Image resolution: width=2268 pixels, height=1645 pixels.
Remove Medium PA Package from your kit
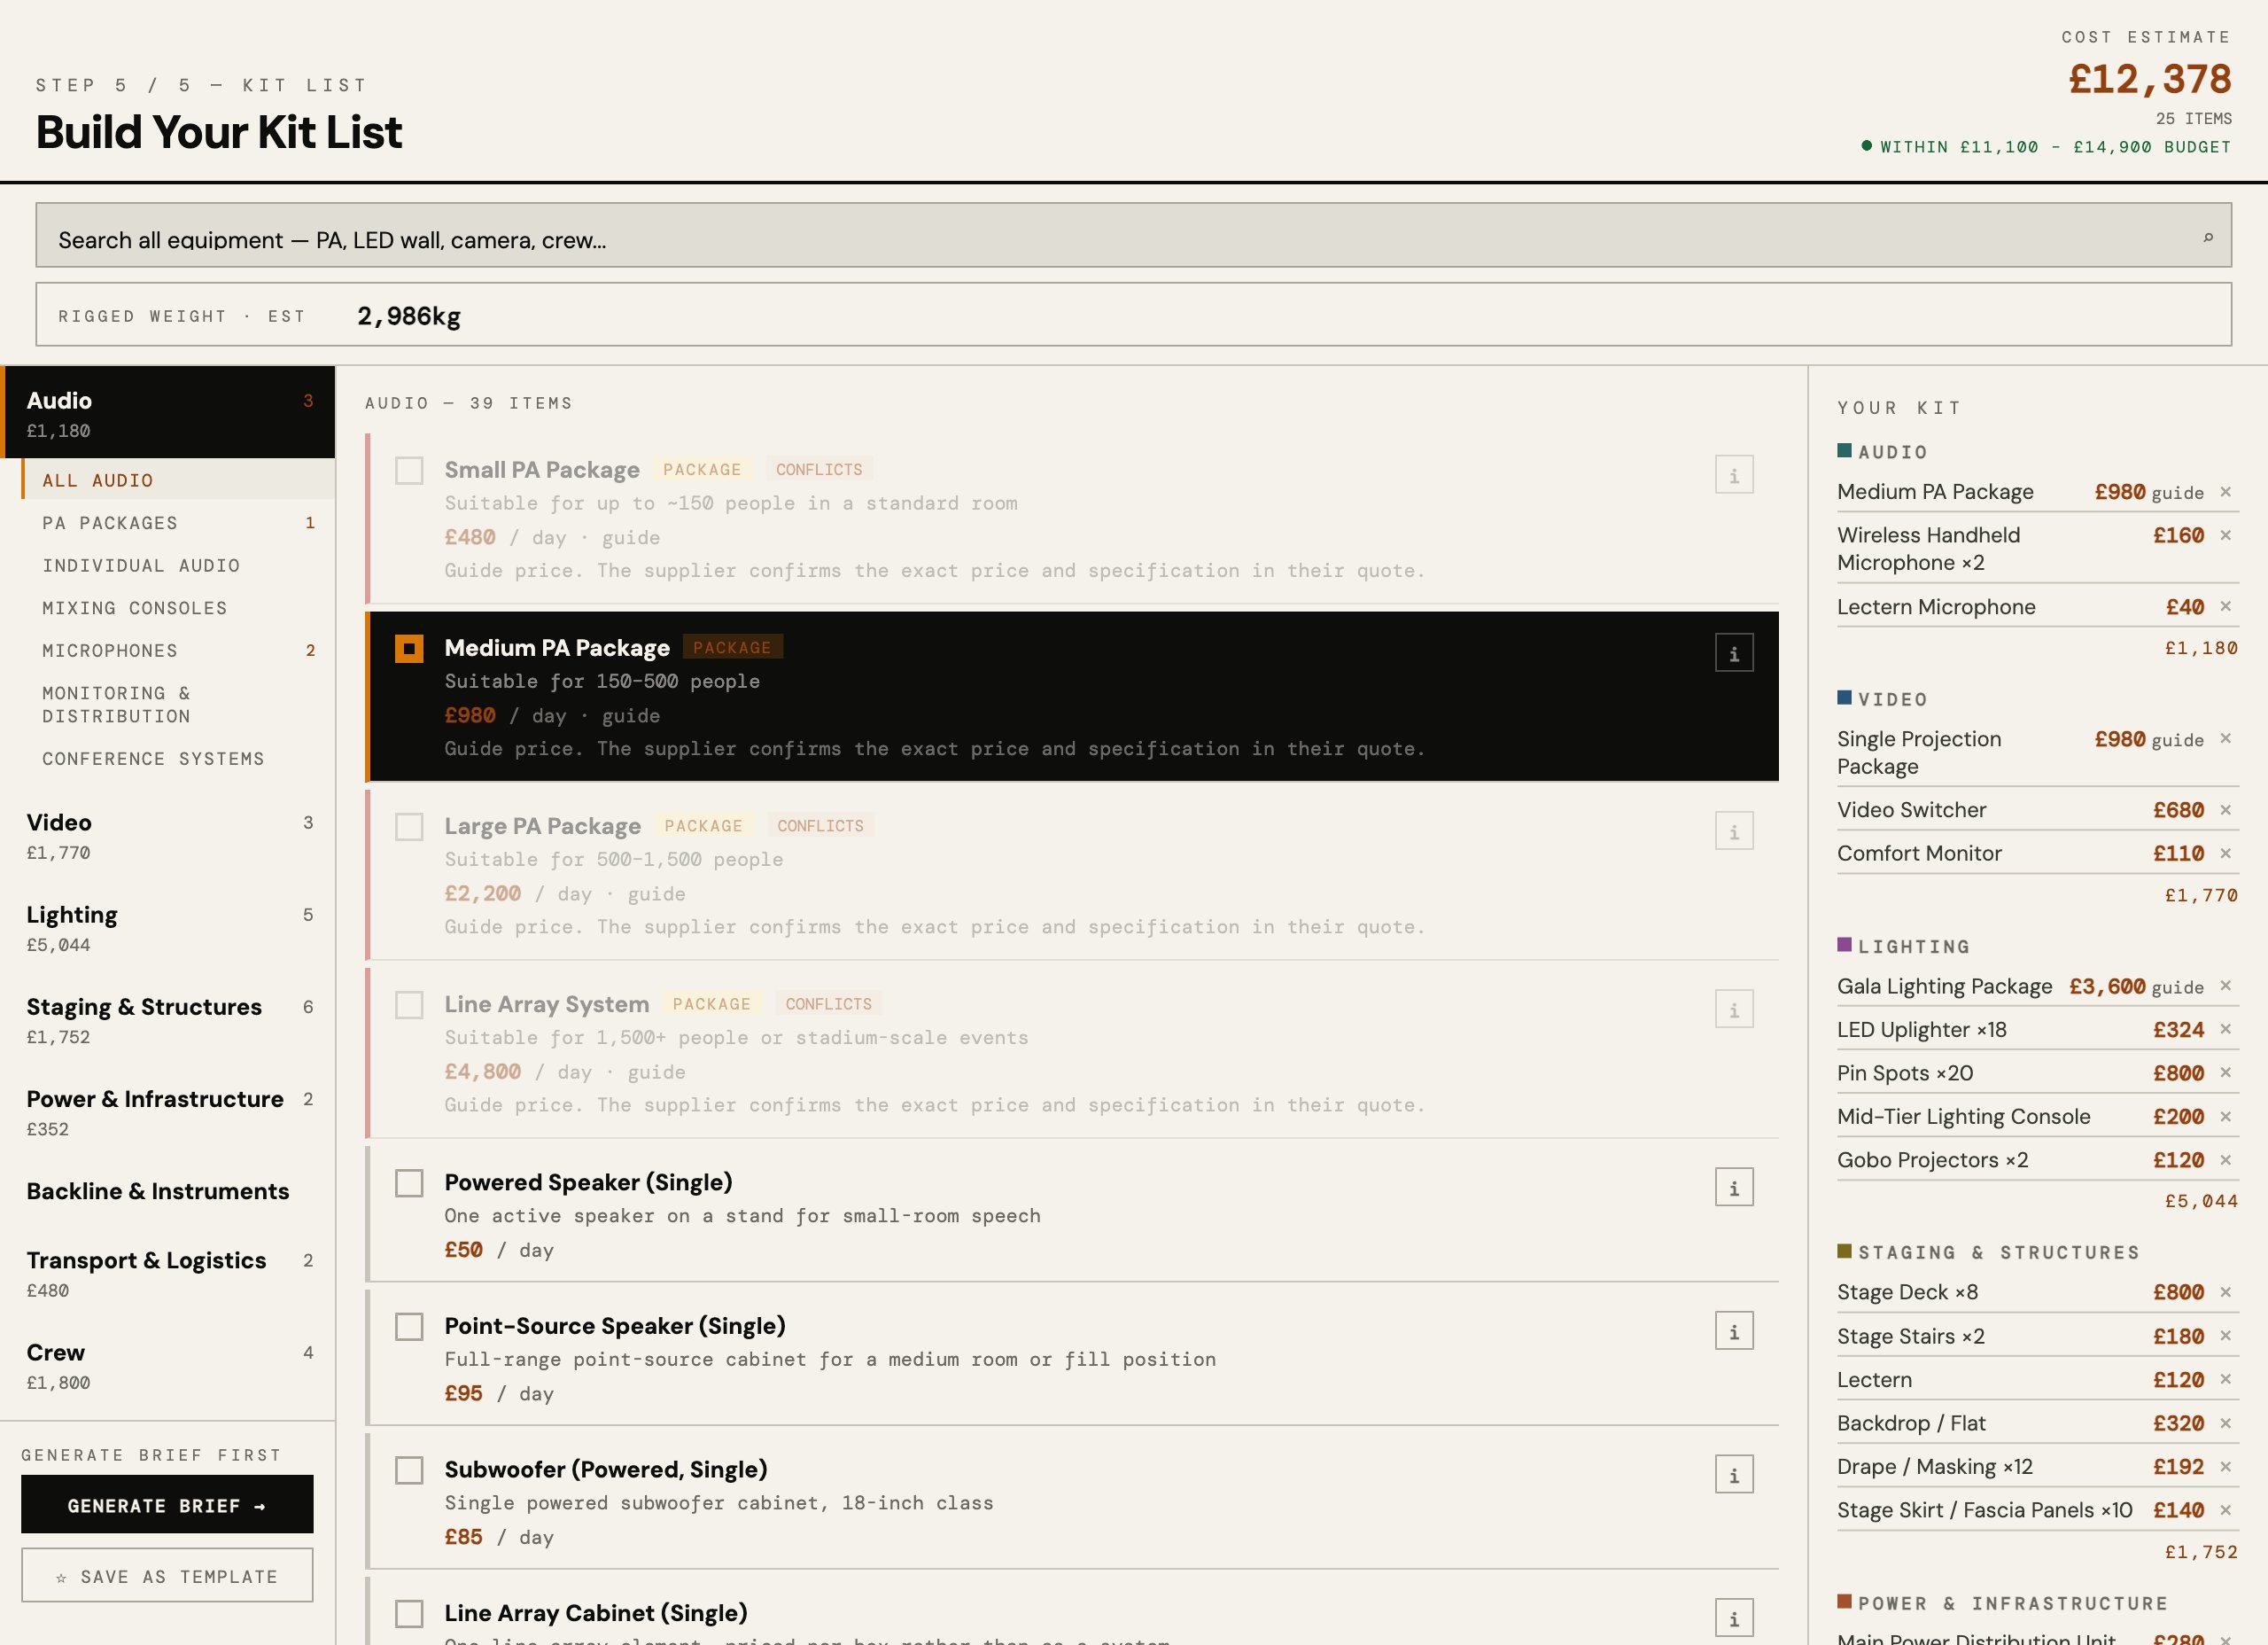[2226, 491]
